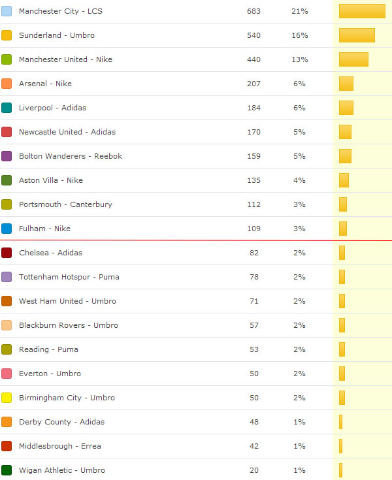Click the Manchester City result bar
Image resolution: width=392 pixels, height=480 pixels.
tap(362, 11)
